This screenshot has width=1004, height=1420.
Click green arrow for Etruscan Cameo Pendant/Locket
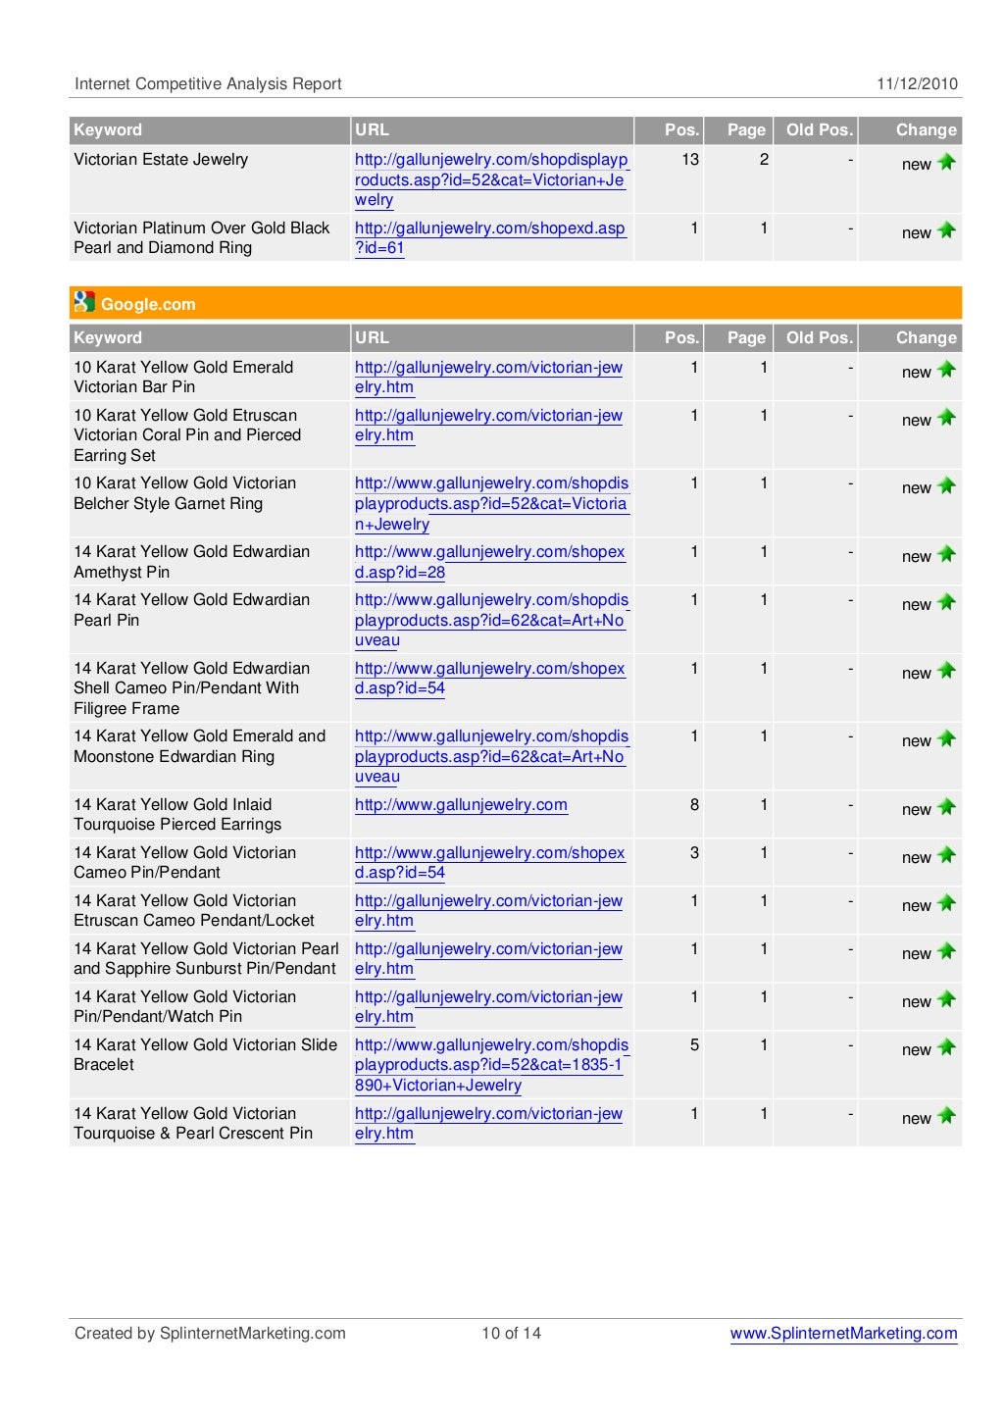946,903
